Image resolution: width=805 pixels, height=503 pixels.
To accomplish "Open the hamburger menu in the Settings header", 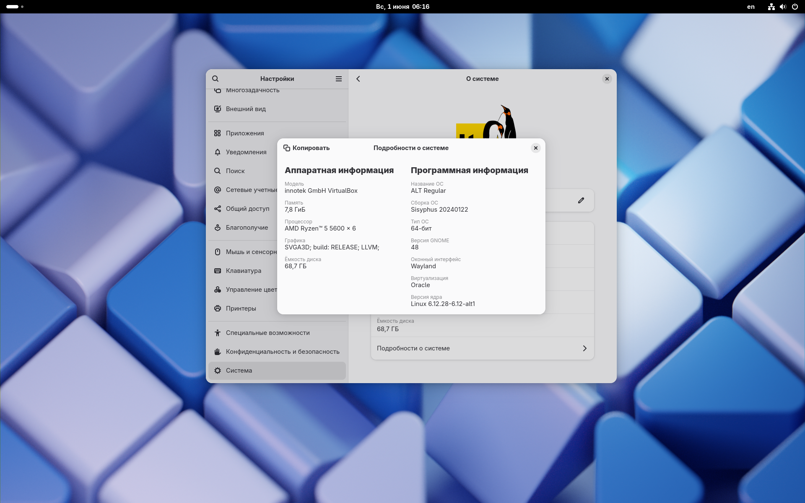I will (x=339, y=79).
